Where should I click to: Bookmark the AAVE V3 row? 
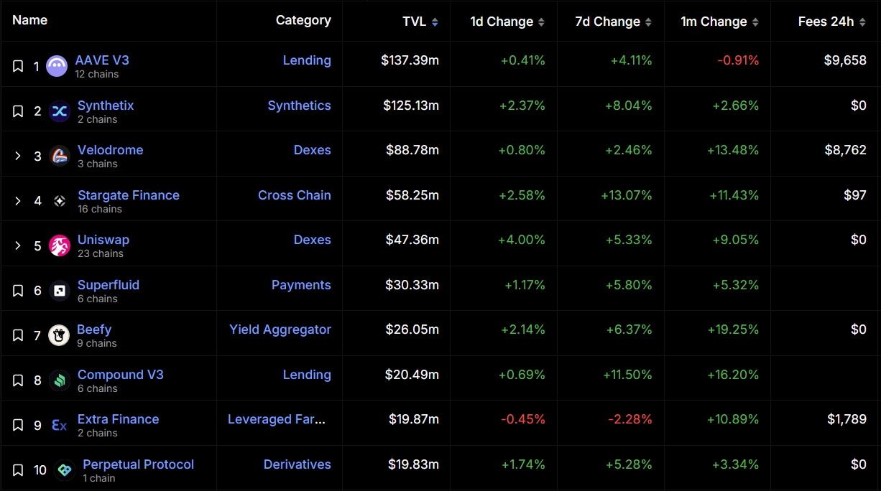click(18, 66)
